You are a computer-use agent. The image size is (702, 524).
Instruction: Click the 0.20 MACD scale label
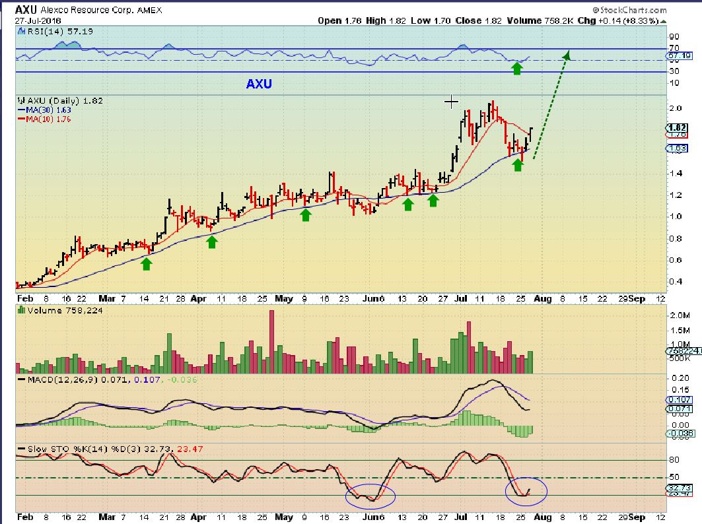click(x=680, y=378)
